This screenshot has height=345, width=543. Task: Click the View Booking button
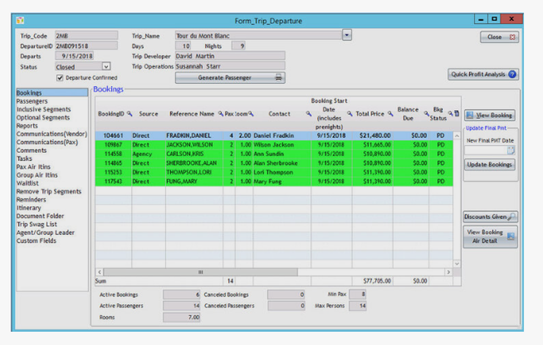(x=490, y=115)
